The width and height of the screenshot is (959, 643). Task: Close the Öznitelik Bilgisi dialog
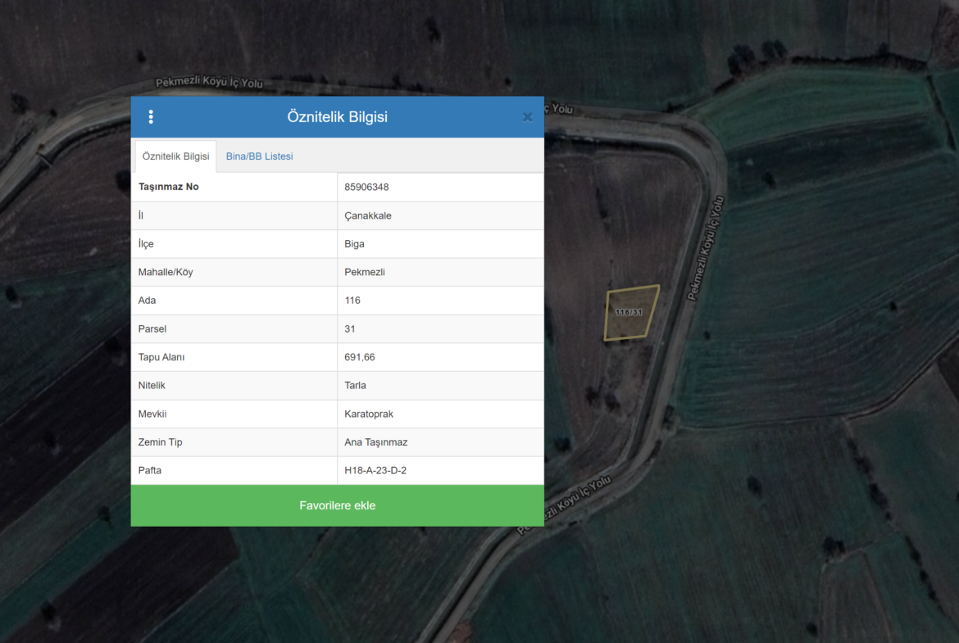click(527, 117)
